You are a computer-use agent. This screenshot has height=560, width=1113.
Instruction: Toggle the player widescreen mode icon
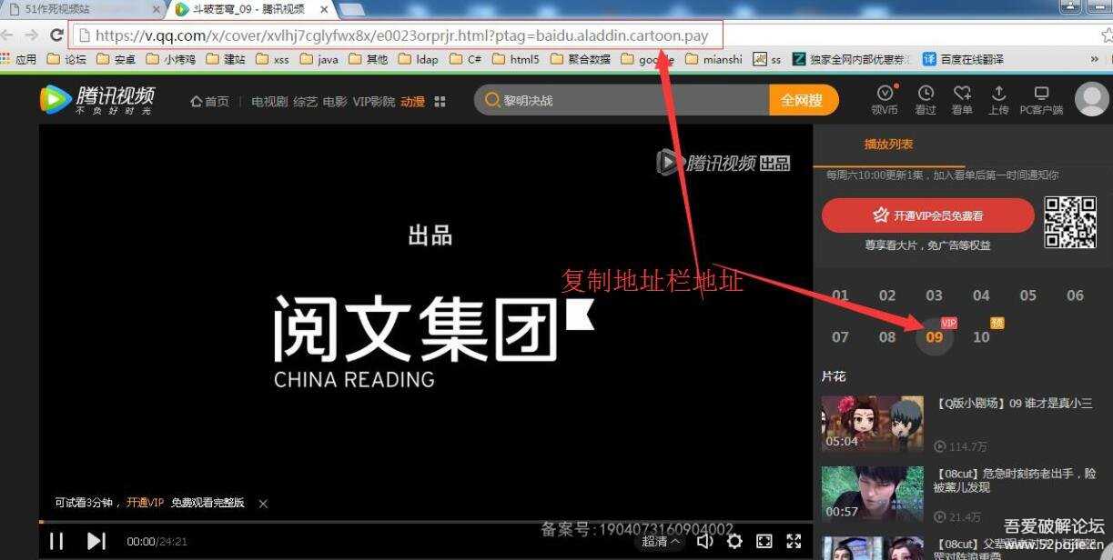764,541
